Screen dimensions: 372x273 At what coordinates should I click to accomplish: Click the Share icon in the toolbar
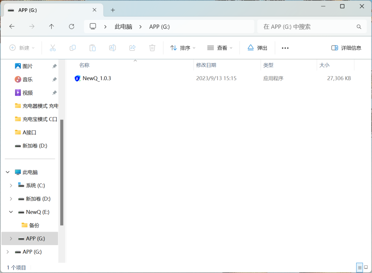pos(132,48)
